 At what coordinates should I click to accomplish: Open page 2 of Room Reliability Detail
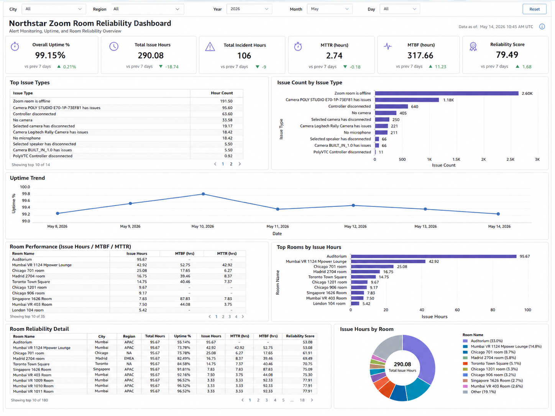click(x=258, y=400)
